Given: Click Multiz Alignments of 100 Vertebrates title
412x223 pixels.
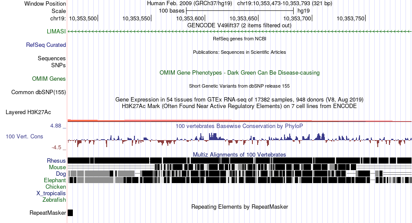Looking at the screenshot, I should point(239,154).
